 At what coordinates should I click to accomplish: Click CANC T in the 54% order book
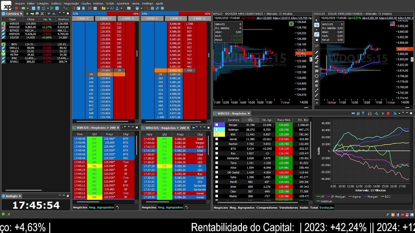(x=176, y=18)
